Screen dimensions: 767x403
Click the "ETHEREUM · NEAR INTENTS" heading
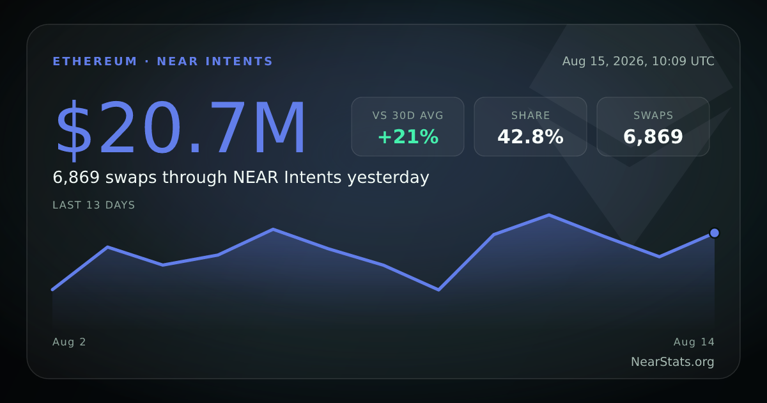(x=163, y=61)
